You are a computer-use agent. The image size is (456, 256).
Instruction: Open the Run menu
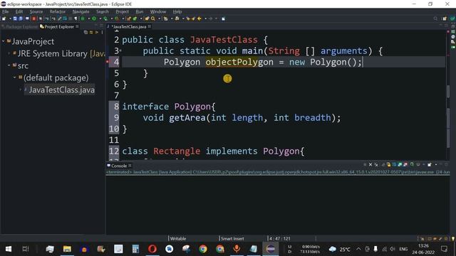(140, 11)
